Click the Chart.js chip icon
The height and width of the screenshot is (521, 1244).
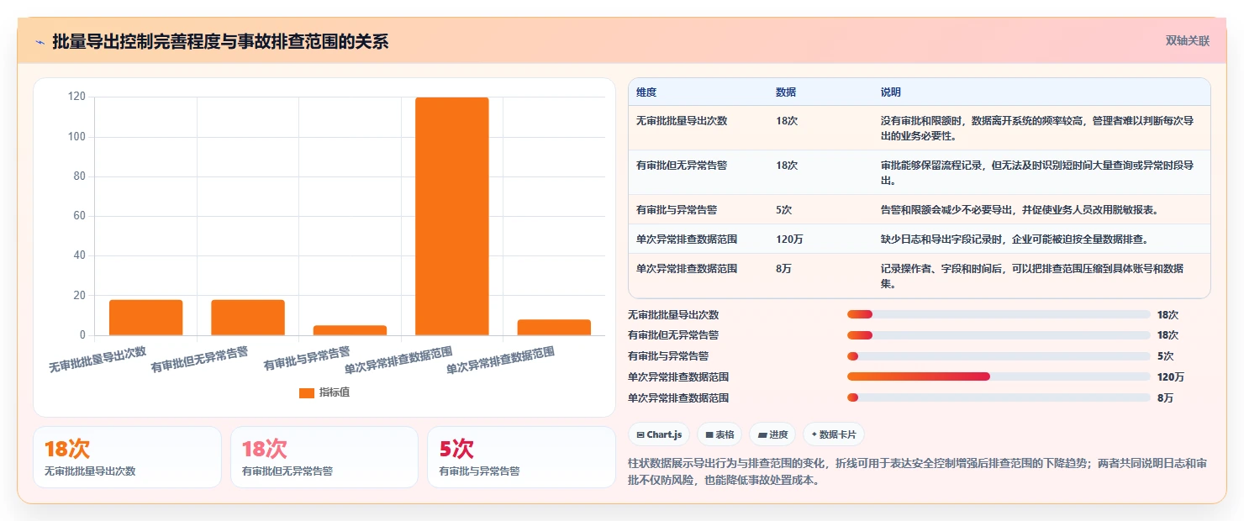[x=640, y=434]
